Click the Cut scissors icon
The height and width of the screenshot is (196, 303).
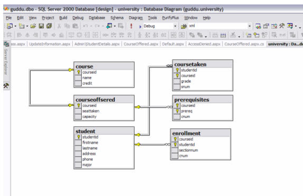59,26
